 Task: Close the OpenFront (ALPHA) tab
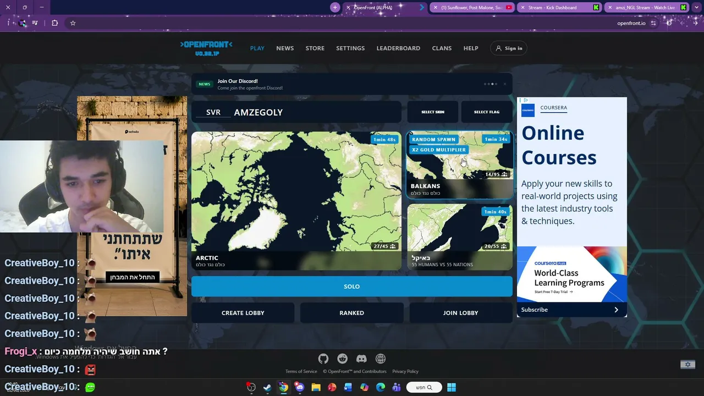click(348, 8)
